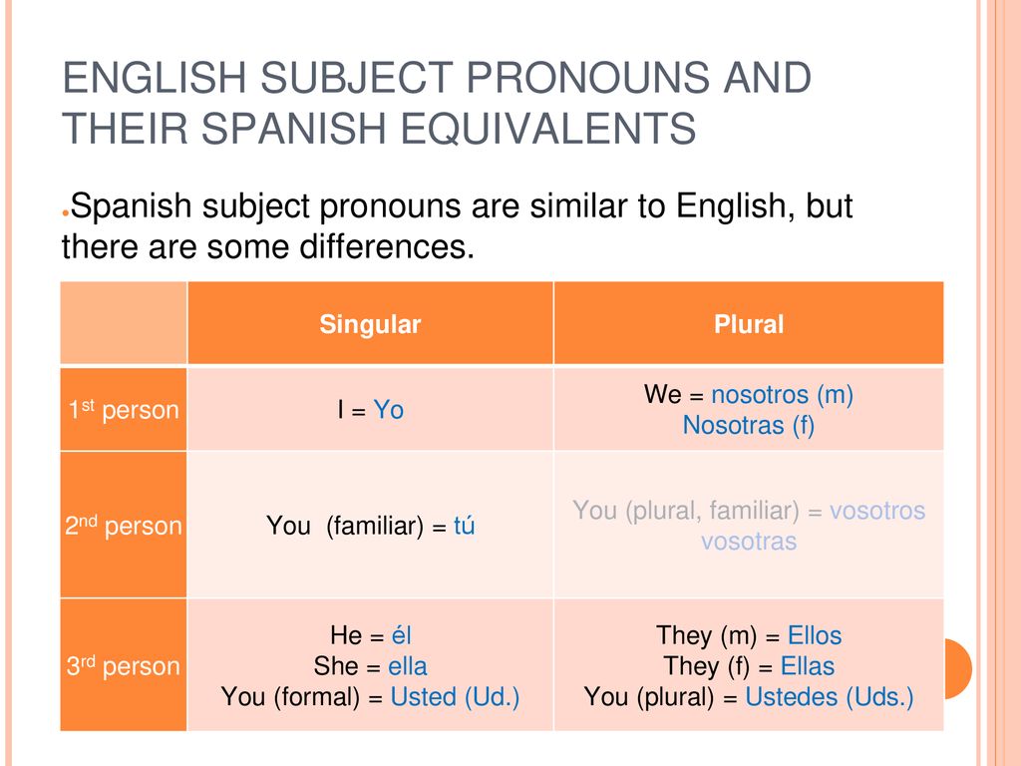Click the blue word 'Ellas'
This screenshot has height=766, width=1021.
coord(808,666)
